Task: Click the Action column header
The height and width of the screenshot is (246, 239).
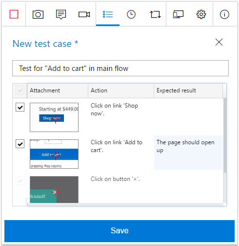Action: [x=121, y=90]
